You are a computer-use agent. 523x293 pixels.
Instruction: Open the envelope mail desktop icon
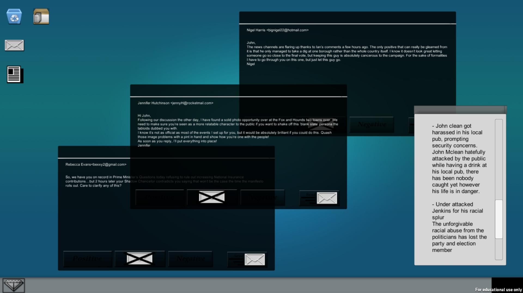[x=14, y=45]
